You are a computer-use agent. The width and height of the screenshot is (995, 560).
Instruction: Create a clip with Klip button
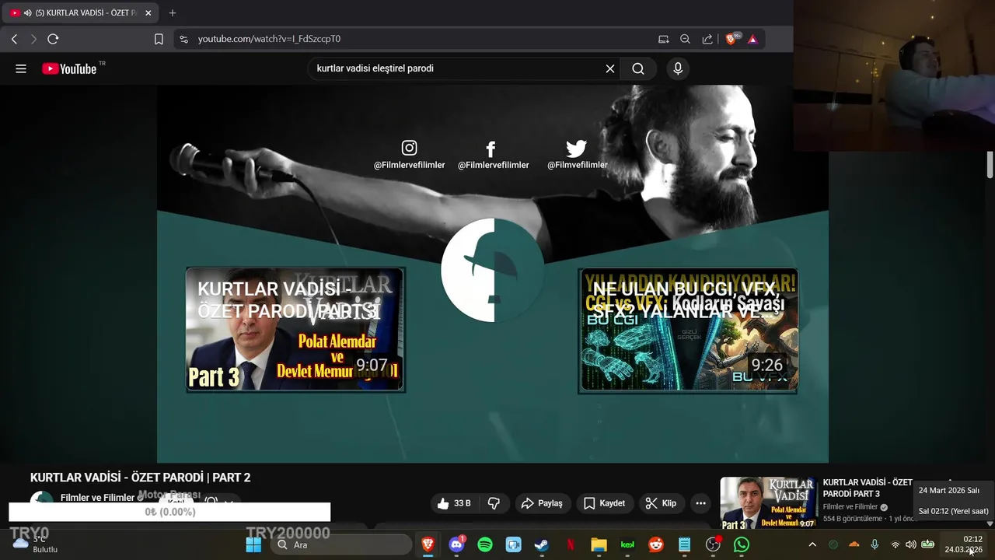point(661,503)
